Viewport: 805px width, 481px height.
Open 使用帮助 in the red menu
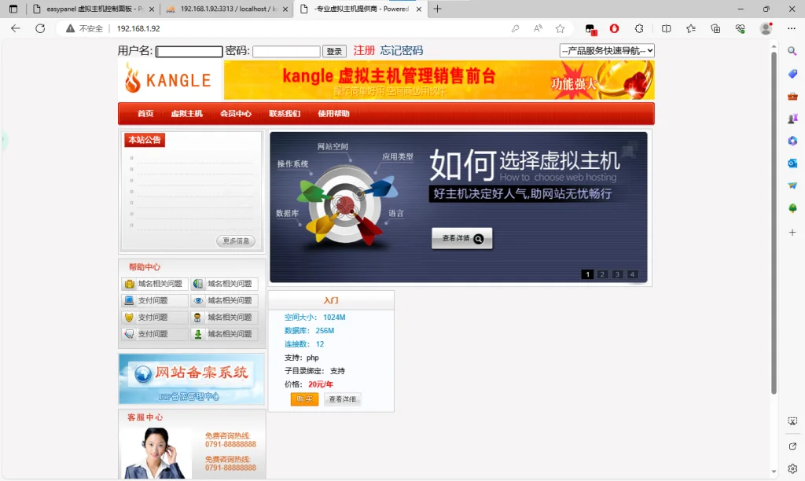tap(333, 113)
